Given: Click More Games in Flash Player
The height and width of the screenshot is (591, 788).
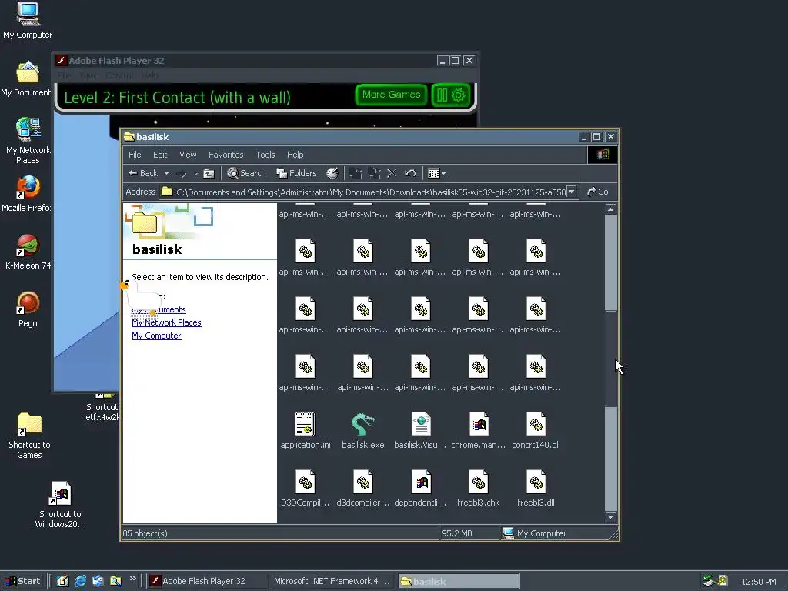Looking at the screenshot, I should [391, 95].
